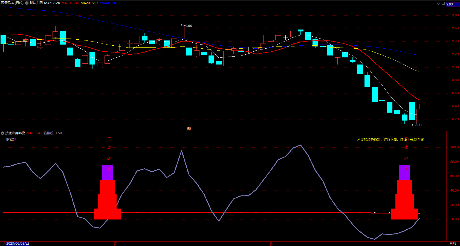Screen dimensions: 460x246
Task: Select the MA10: 8.49 indicator value
Action: (70, 3)
